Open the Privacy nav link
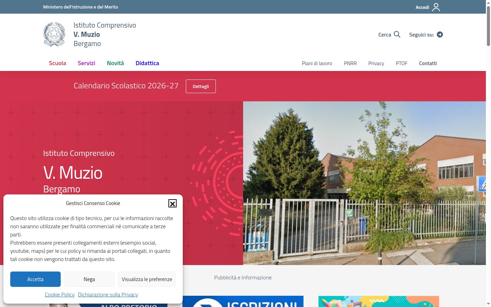Image resolution: width=491 pixels, height=307 pixels. tap(376, 63)
